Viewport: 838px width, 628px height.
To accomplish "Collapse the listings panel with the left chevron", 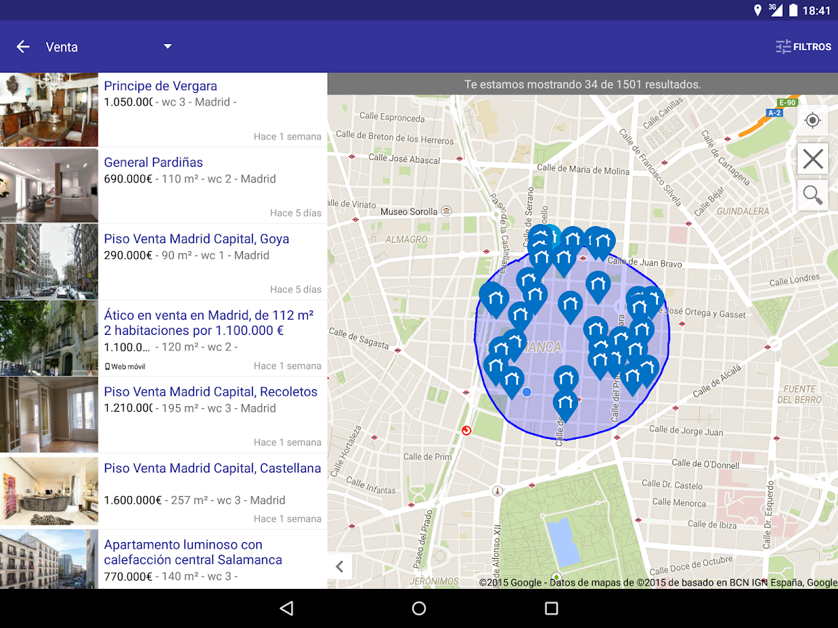I will (x=339, y=567).
